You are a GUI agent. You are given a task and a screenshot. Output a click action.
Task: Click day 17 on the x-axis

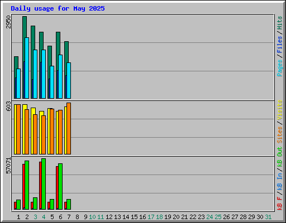(151, 217)
